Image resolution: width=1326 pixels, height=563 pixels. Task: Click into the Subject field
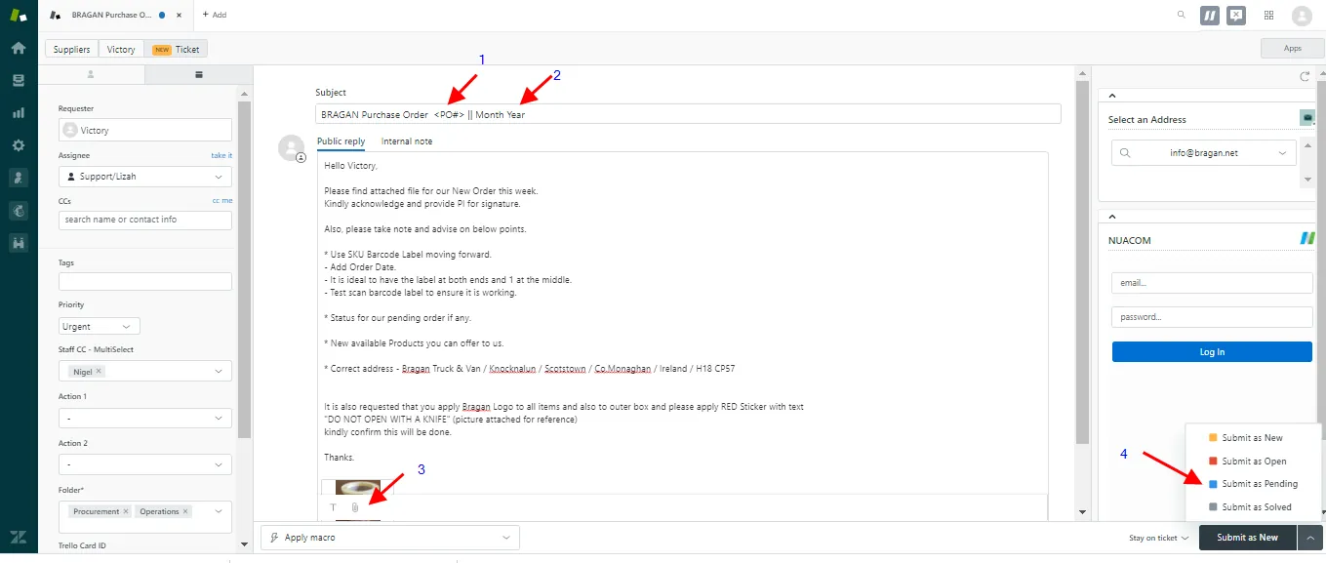click(688, 114)
